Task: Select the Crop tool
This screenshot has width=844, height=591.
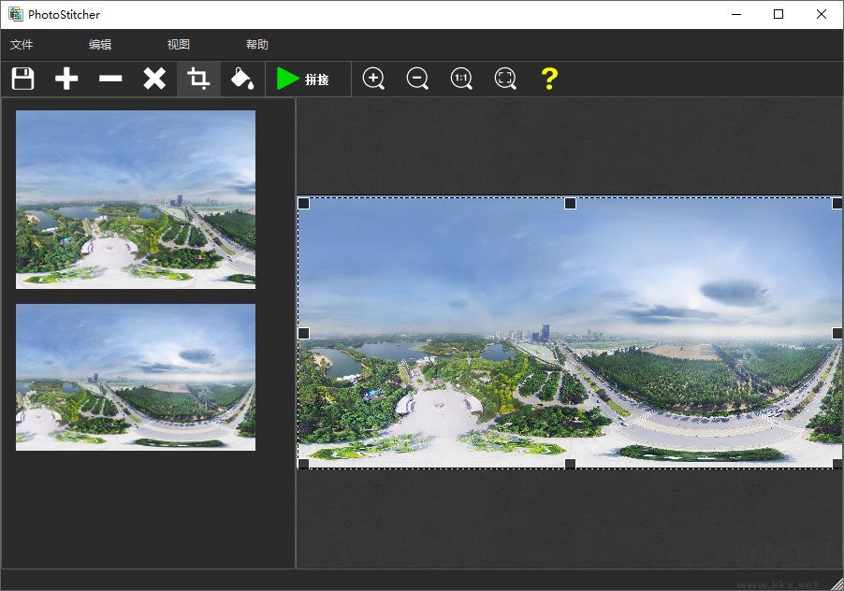Action: pyautogui.click(x=197, y=79)
